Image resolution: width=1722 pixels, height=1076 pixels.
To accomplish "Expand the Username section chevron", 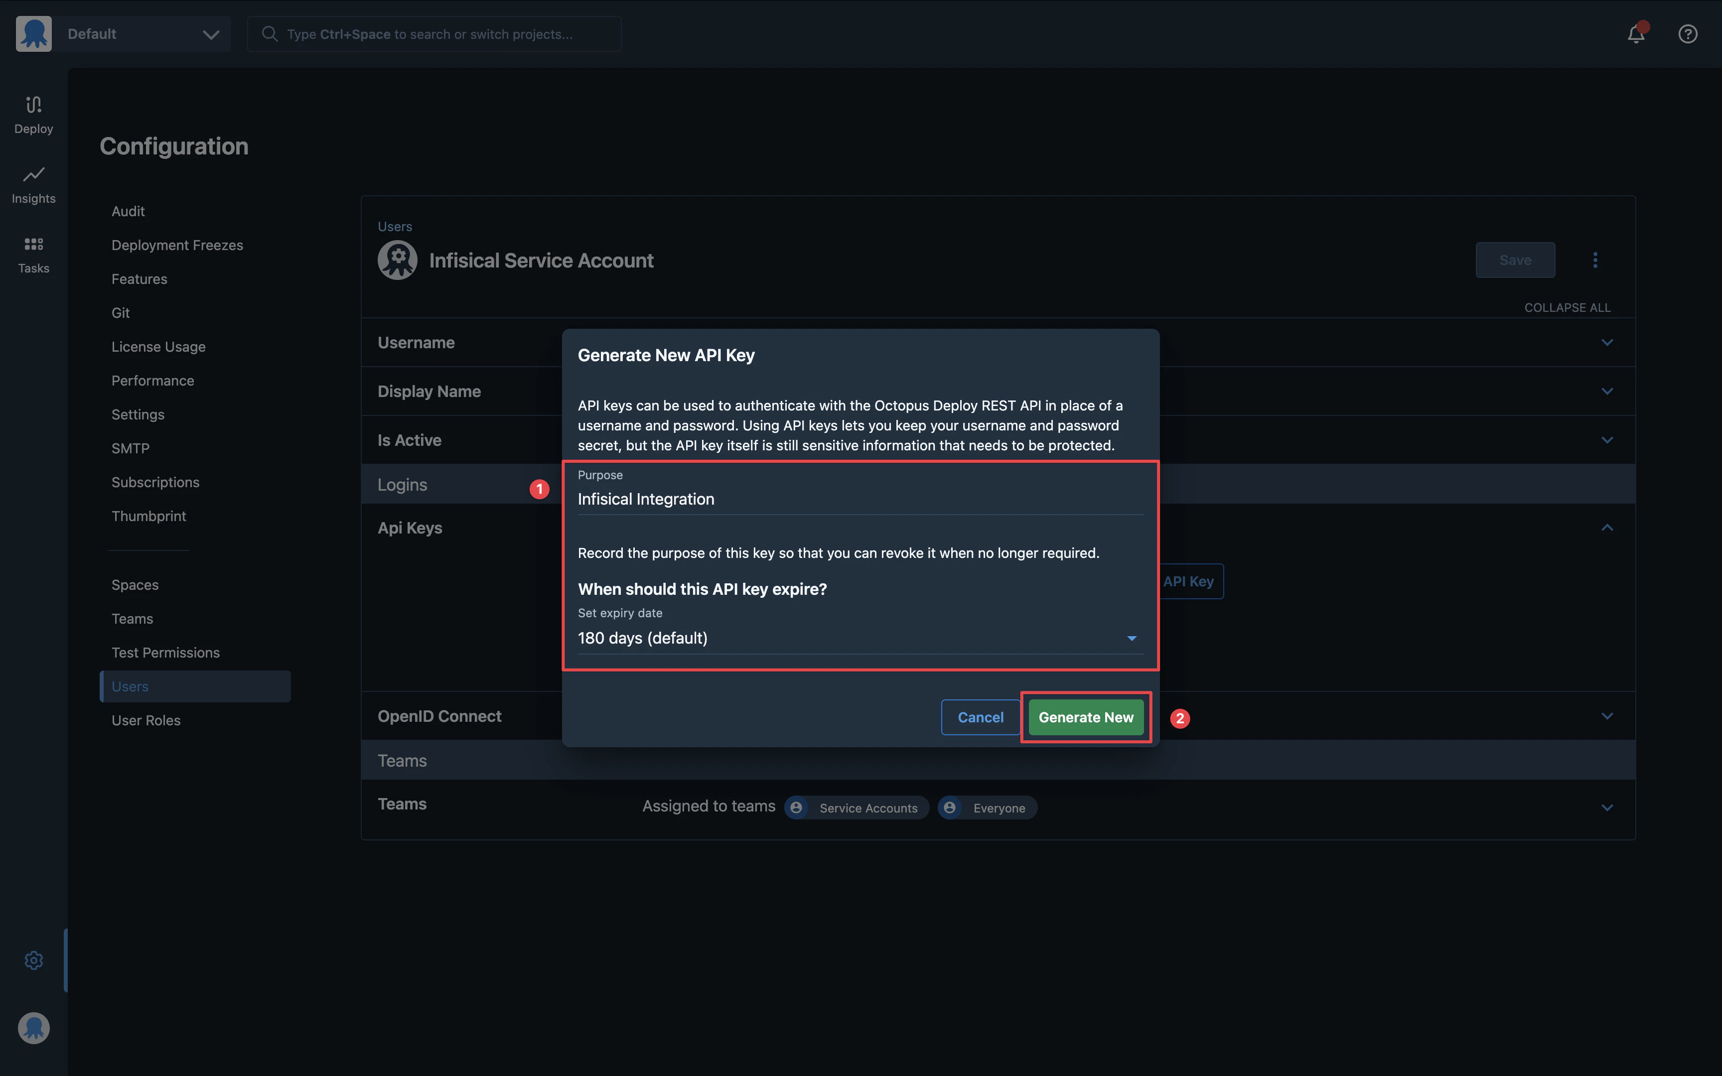I will 1607,342.
